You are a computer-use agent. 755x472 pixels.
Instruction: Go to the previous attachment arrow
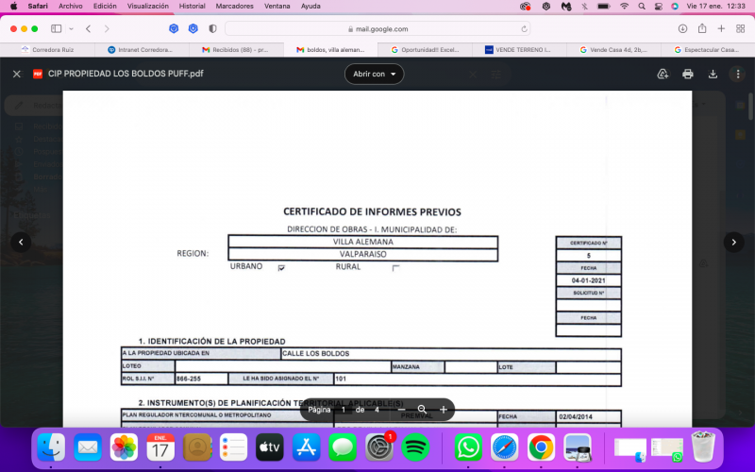[x=21, y=243]
